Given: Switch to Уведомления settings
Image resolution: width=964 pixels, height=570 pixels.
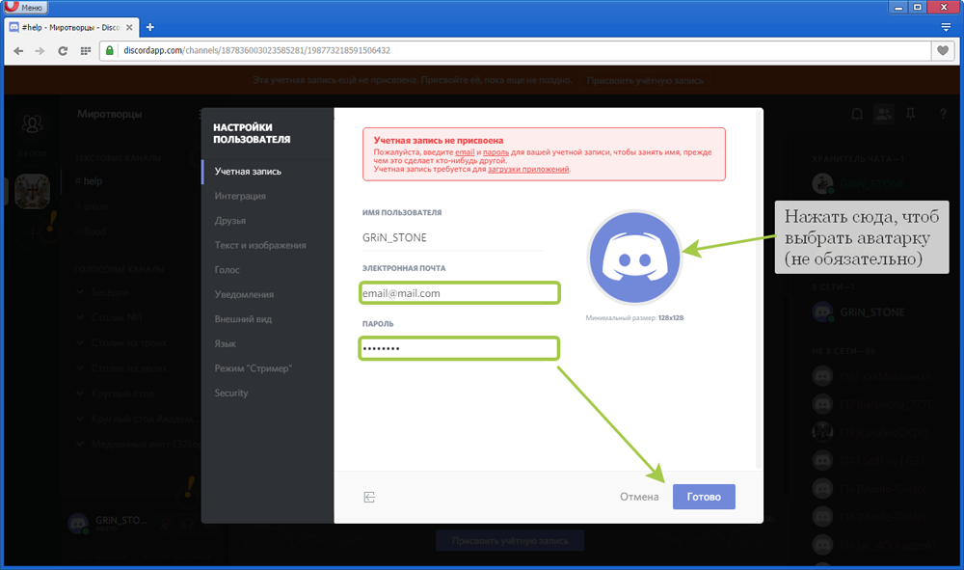Looking at the screenshot, I should (x=267, y=294).
